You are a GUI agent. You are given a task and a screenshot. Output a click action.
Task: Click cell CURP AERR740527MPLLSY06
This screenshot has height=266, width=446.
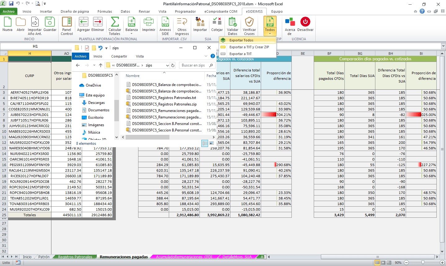tap(29, 92)
